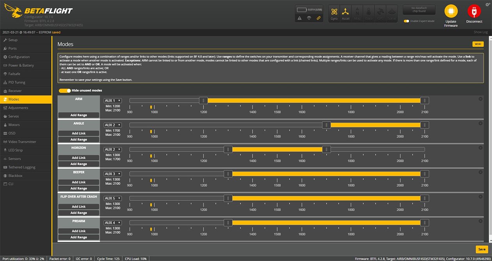492x261 pixels.
Task: Click the warning triangle icon below battery
Action: click(x=299, y=18)
